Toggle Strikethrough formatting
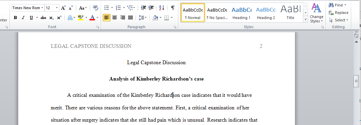Screen dimensions: 361x125 pyautogui.click(x=43, y=18)
